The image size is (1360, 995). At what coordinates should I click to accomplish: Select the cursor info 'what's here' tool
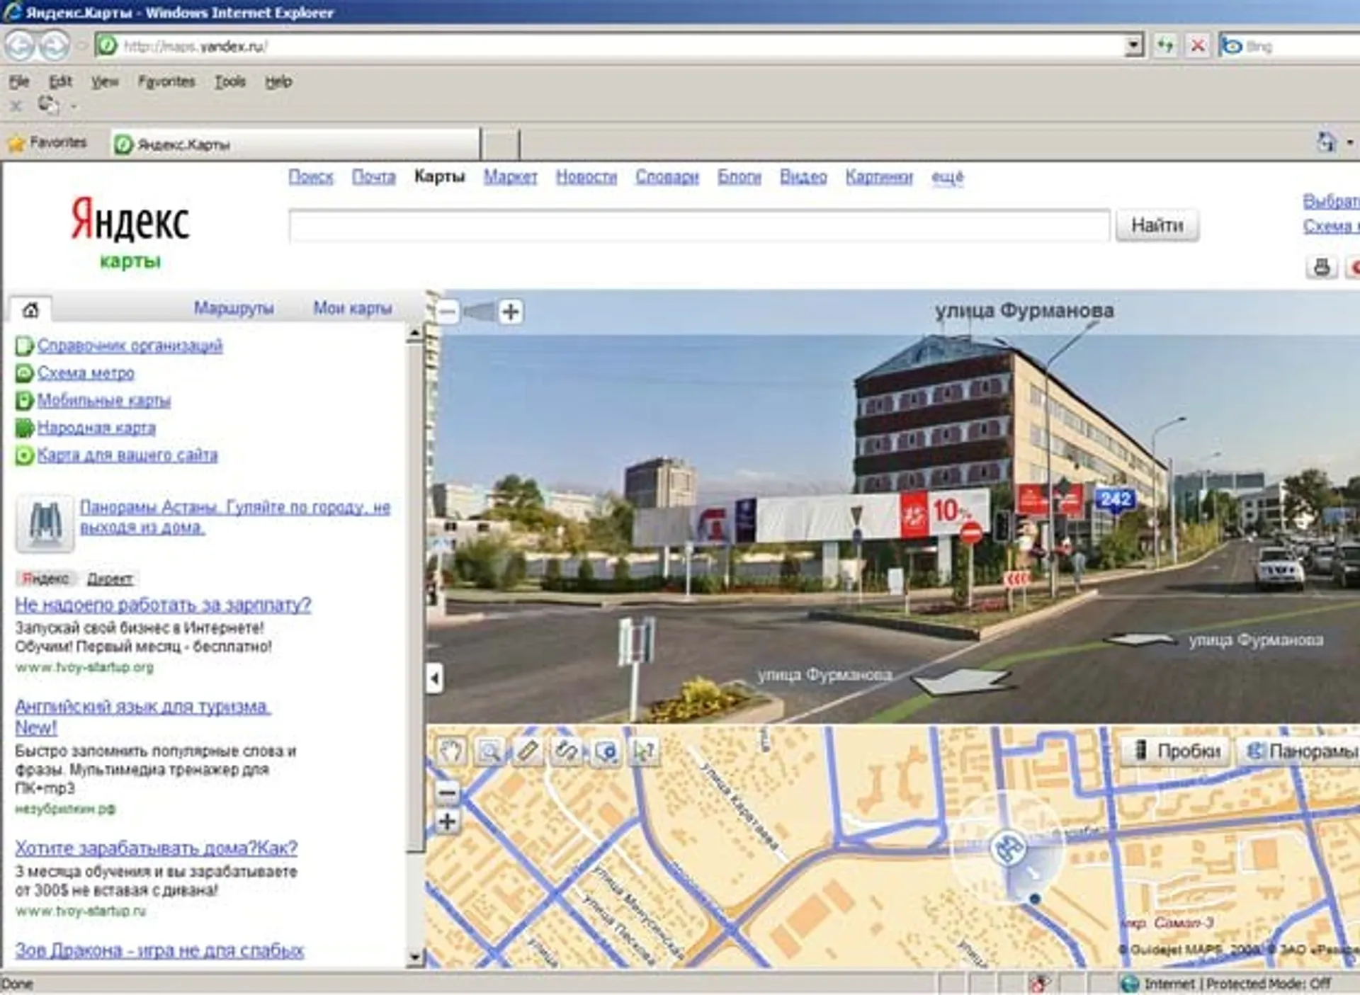coord(644,751)
